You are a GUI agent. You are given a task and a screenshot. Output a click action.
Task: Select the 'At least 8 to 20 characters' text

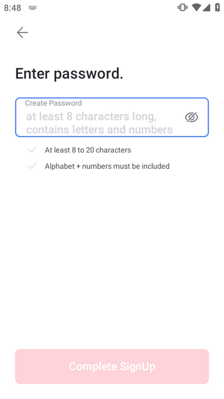coord(88,150)
